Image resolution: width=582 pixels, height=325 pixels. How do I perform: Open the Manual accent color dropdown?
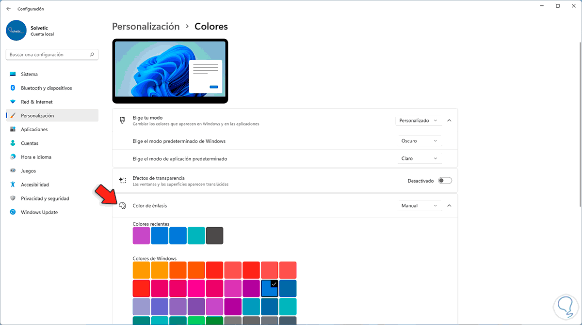tap(420, 206)
